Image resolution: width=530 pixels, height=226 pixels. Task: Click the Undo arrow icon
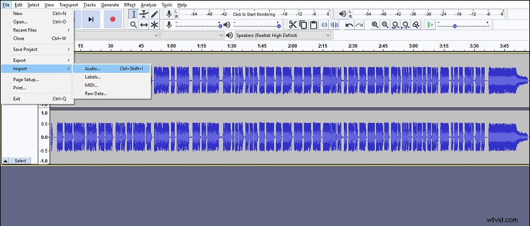pos(350,24)
